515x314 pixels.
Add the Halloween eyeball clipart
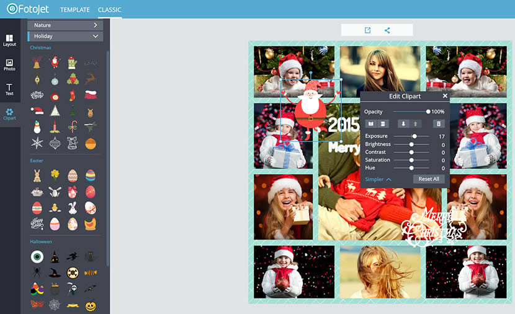[x=37, y=256]
